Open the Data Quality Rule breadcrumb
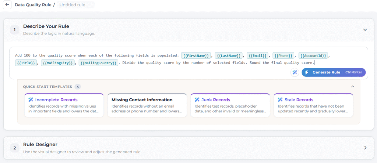 [33, 5]
